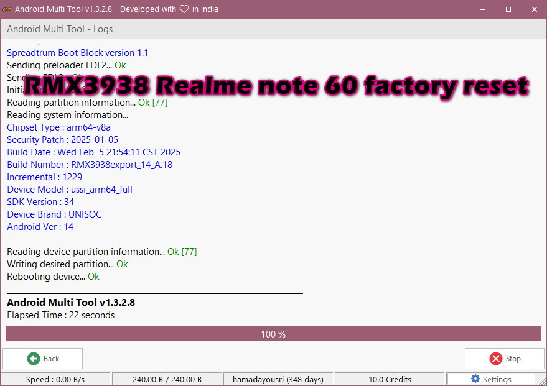This screenshot has width=547, height=386.
Task: Select the Android Ver : 14 line
Action: [x=40, y=227]
